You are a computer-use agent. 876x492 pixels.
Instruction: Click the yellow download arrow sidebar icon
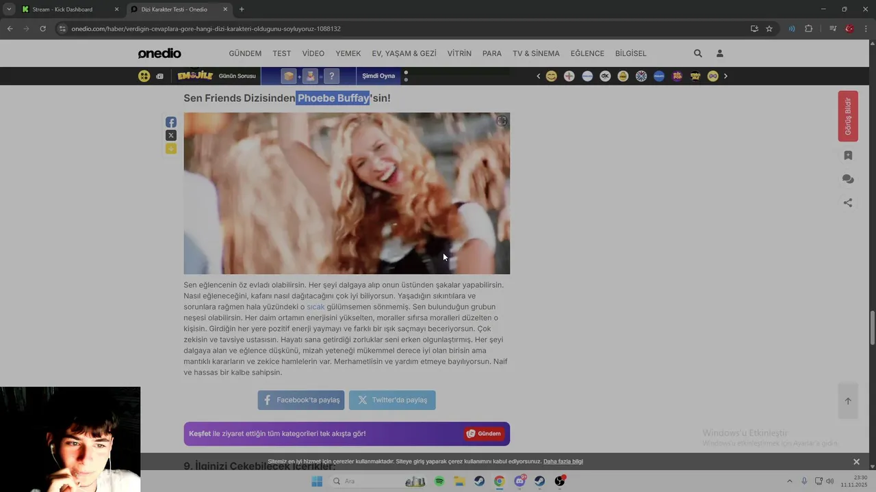click(x=171, y=148)
